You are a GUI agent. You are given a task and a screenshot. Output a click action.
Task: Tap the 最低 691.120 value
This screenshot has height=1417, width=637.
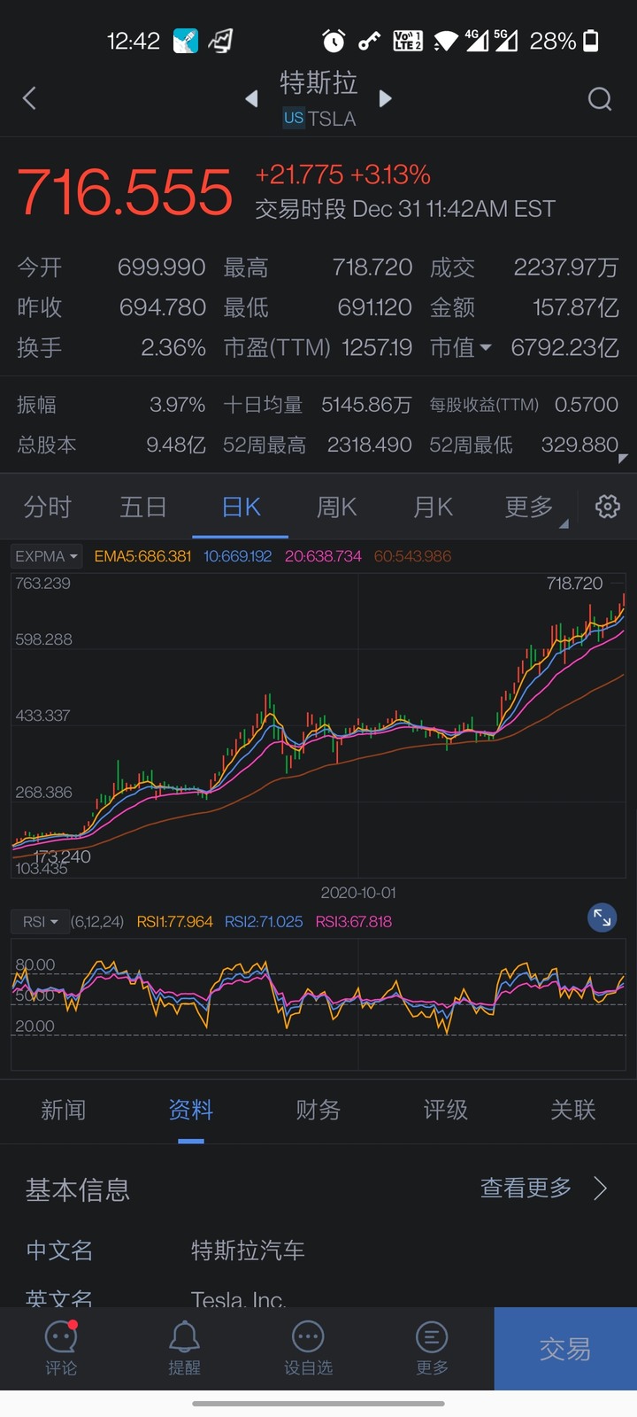pyautogui.click(x=375, y=307)
